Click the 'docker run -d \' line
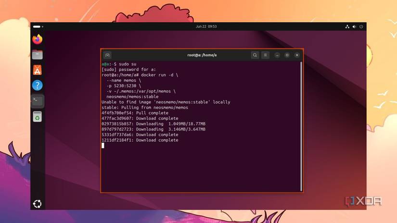397x223 pixels. 140,75
